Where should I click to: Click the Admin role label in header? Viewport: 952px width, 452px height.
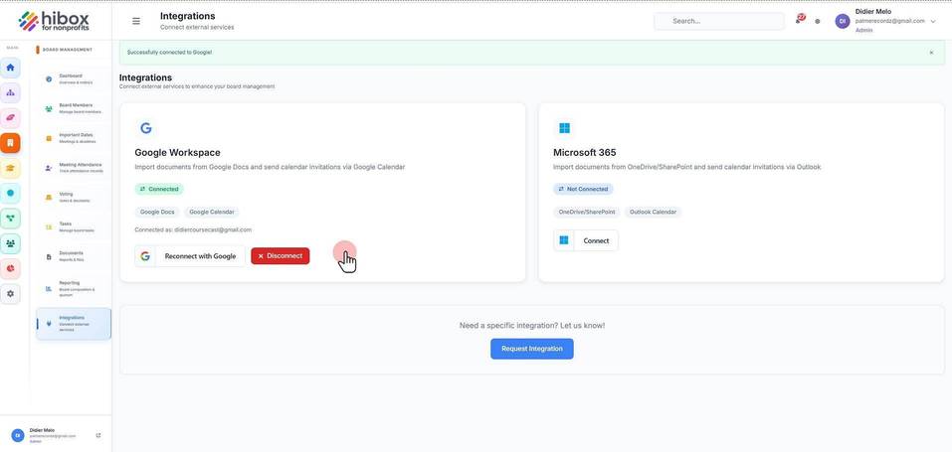(862, 31)
